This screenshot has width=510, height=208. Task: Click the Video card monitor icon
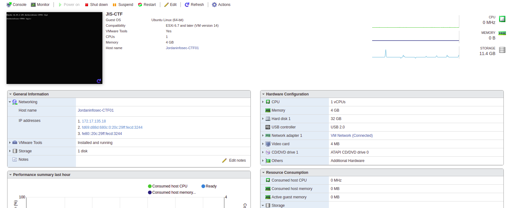pyautogui.click(x=268, y=144)
